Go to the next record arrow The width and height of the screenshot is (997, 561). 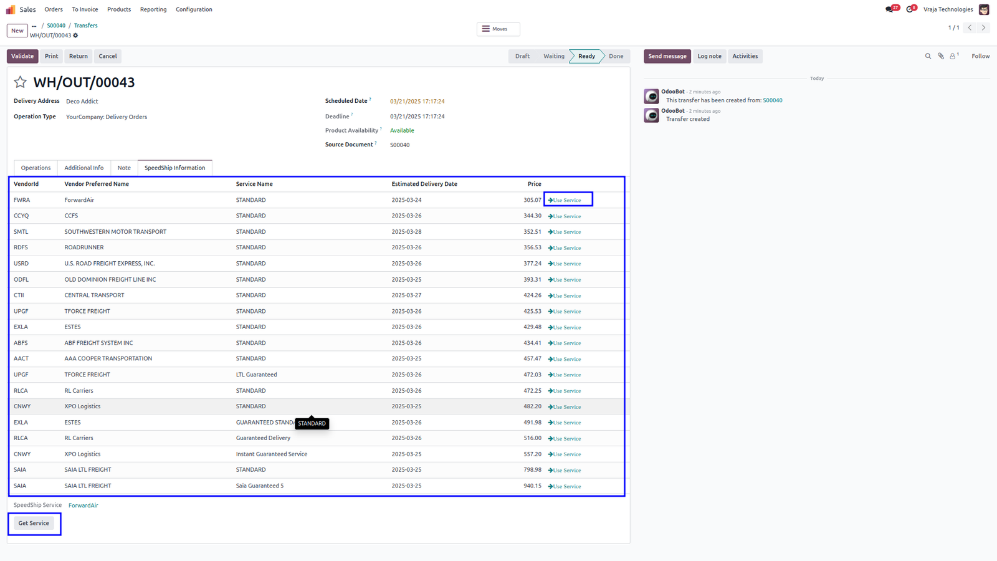tap(983, 27)
